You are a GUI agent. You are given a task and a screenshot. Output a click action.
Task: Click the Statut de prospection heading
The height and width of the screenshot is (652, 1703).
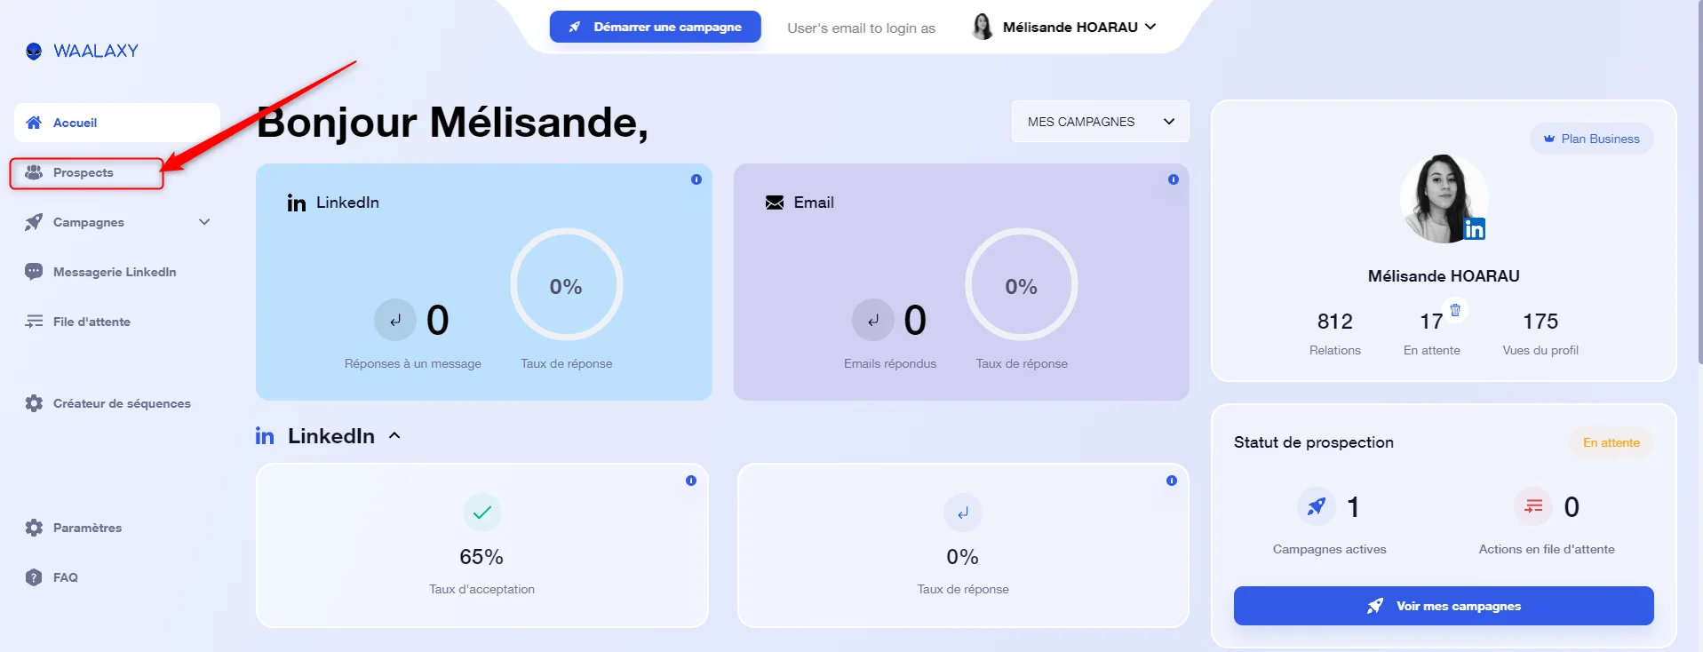[1314, 442]
